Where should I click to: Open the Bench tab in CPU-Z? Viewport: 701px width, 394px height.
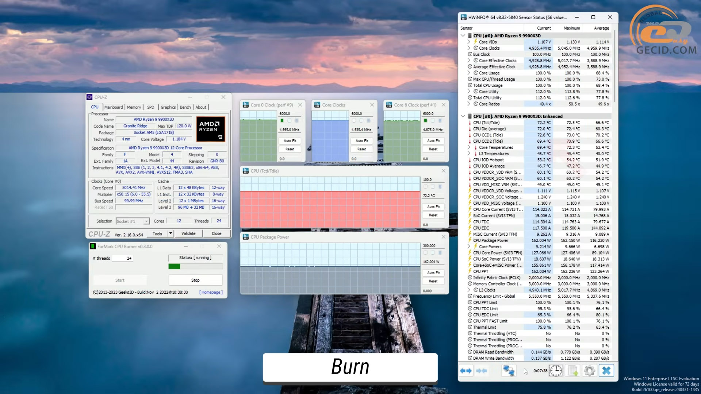pyautogui.click(x=185, y=107)
